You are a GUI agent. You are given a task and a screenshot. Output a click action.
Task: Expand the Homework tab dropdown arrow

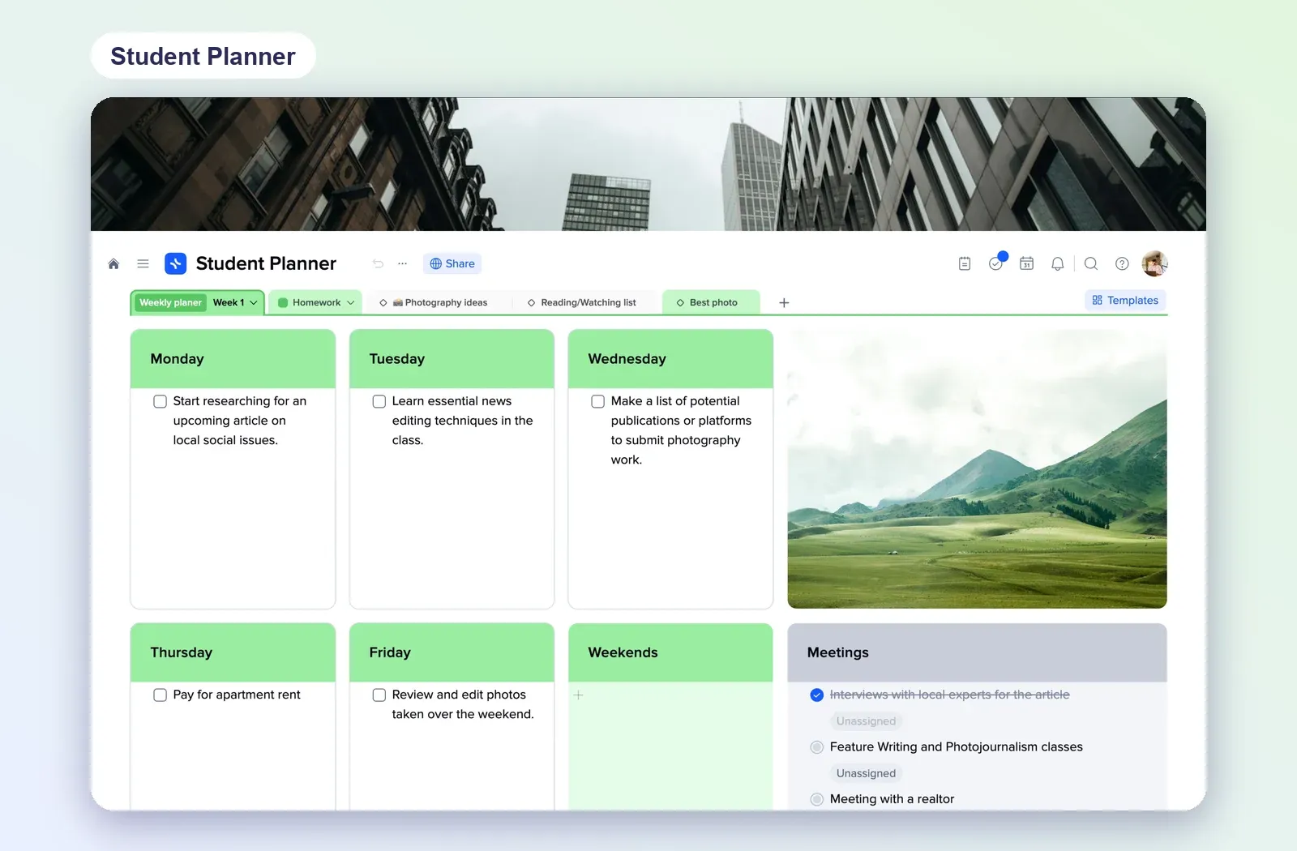click(350, 302)
